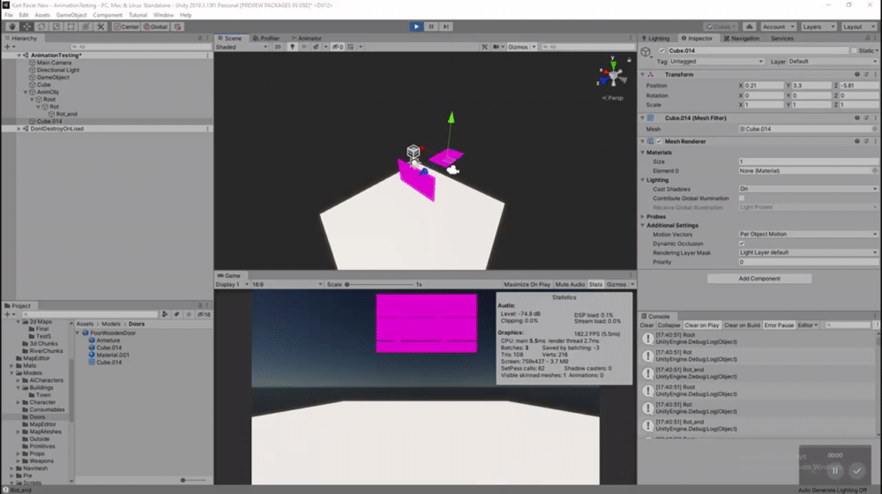Toggle Stats overlay in Game view
The height and width of the screenshot is (494, 882).
point(595,284)
